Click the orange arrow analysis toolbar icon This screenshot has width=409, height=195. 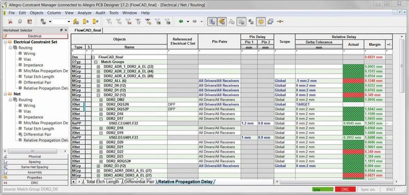coord(222,21)
